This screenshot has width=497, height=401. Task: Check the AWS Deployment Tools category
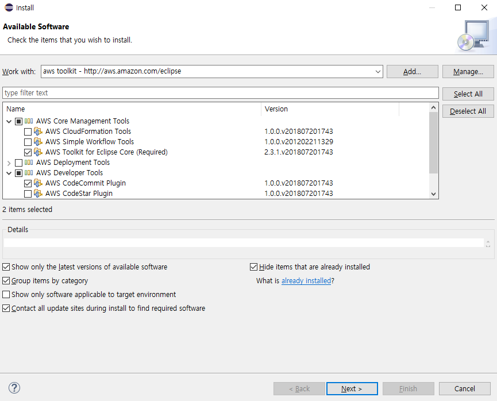pos(19,163)
